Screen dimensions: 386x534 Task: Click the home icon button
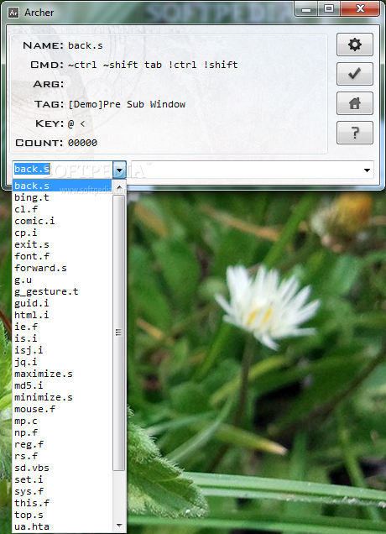point(355,103)
